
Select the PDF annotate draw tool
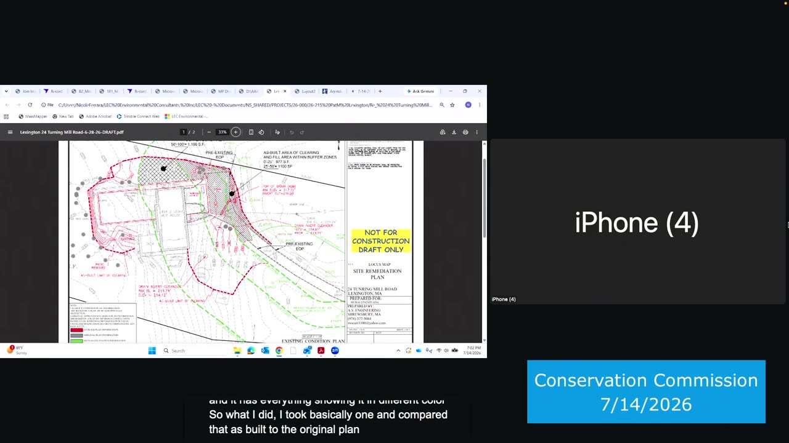click(277, 132)
